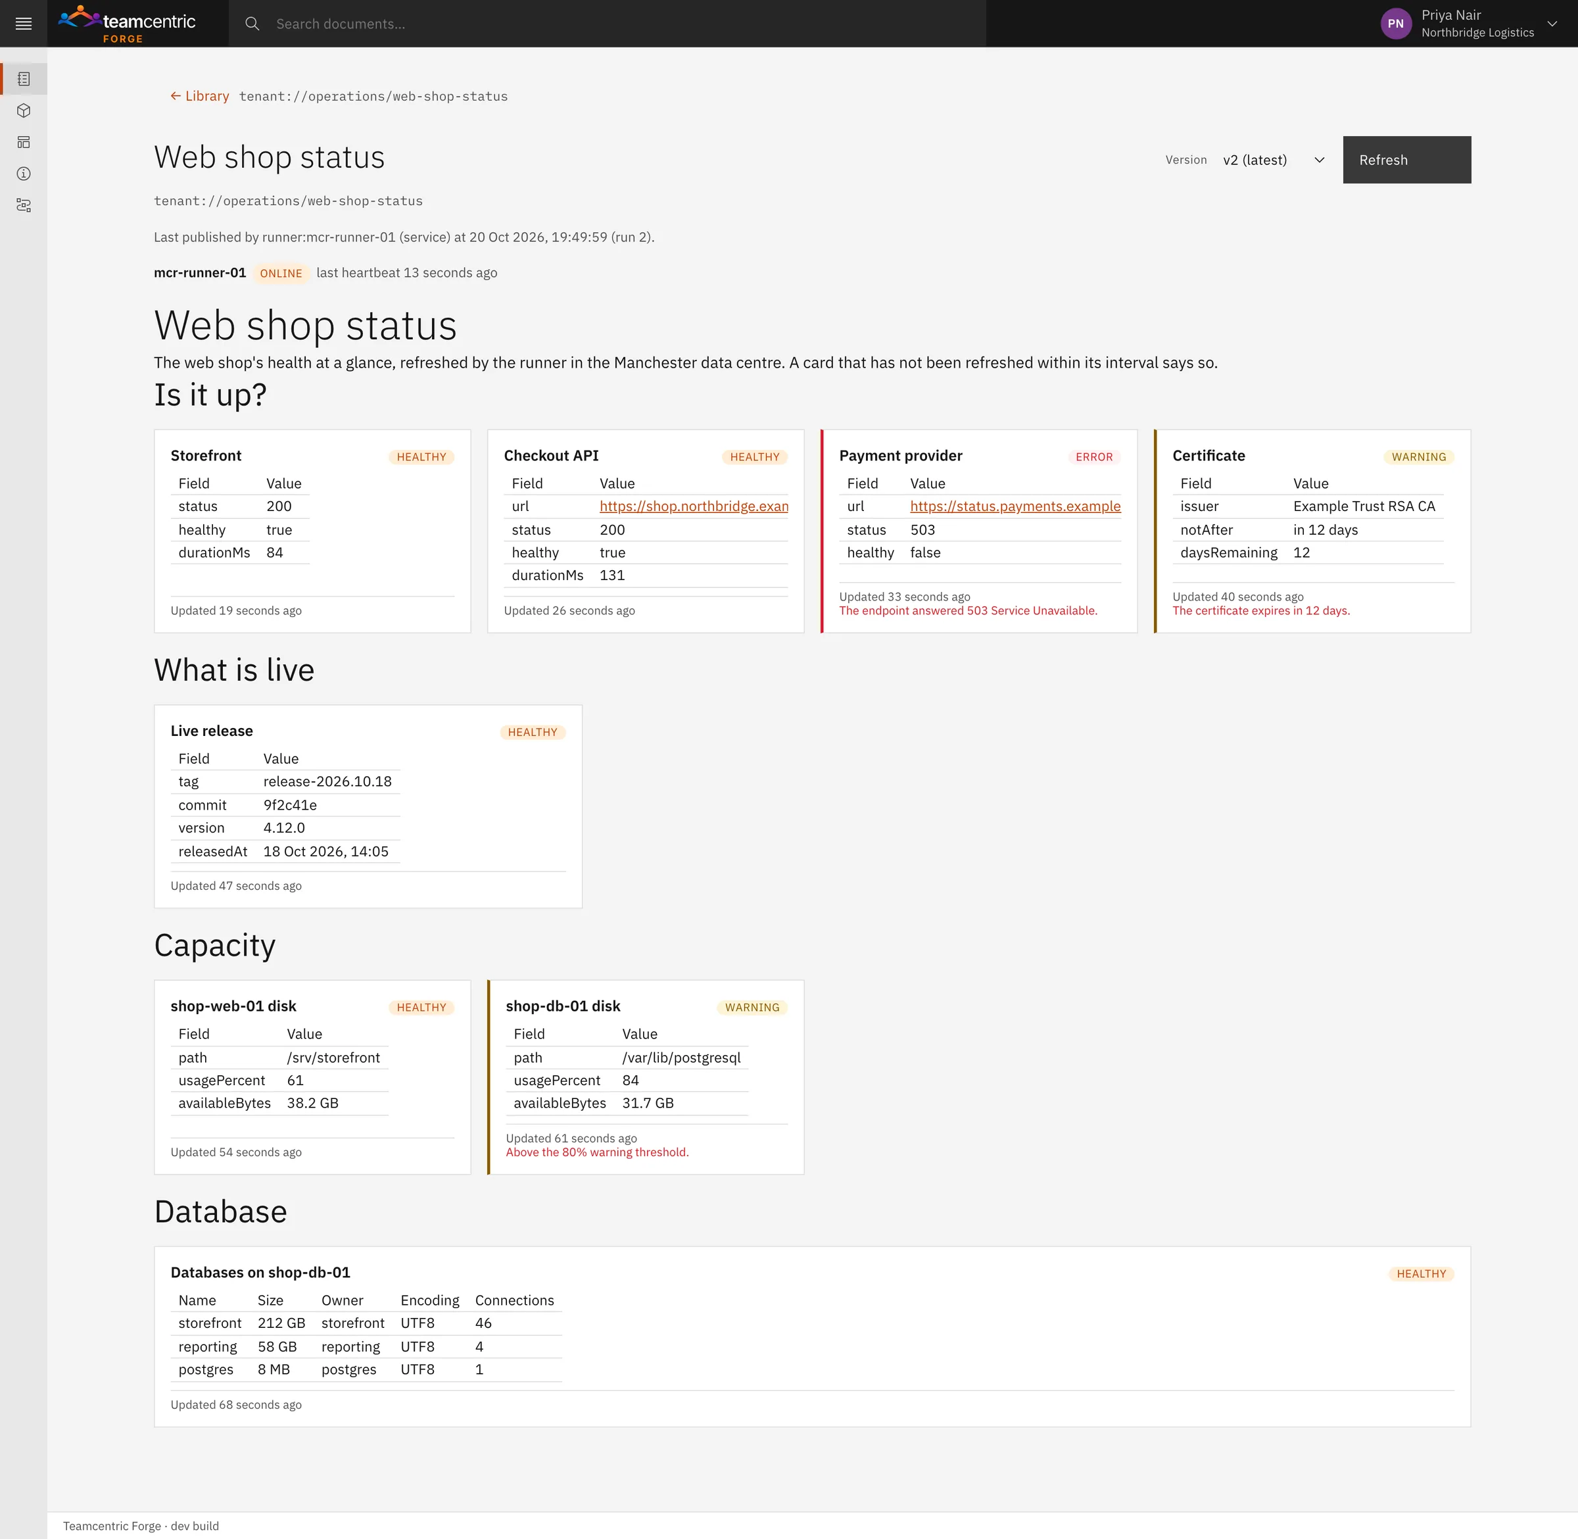Go back to Library

tap(200, 96)
